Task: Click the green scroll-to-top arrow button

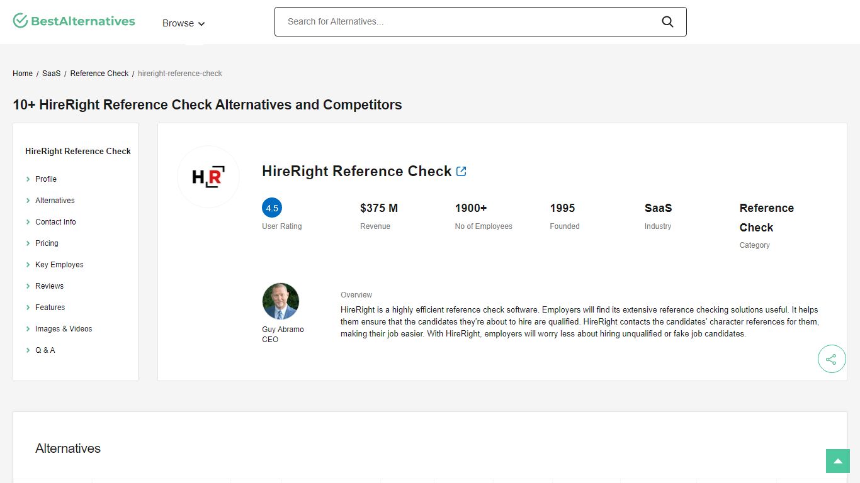Action: click(x=838, y=461)
